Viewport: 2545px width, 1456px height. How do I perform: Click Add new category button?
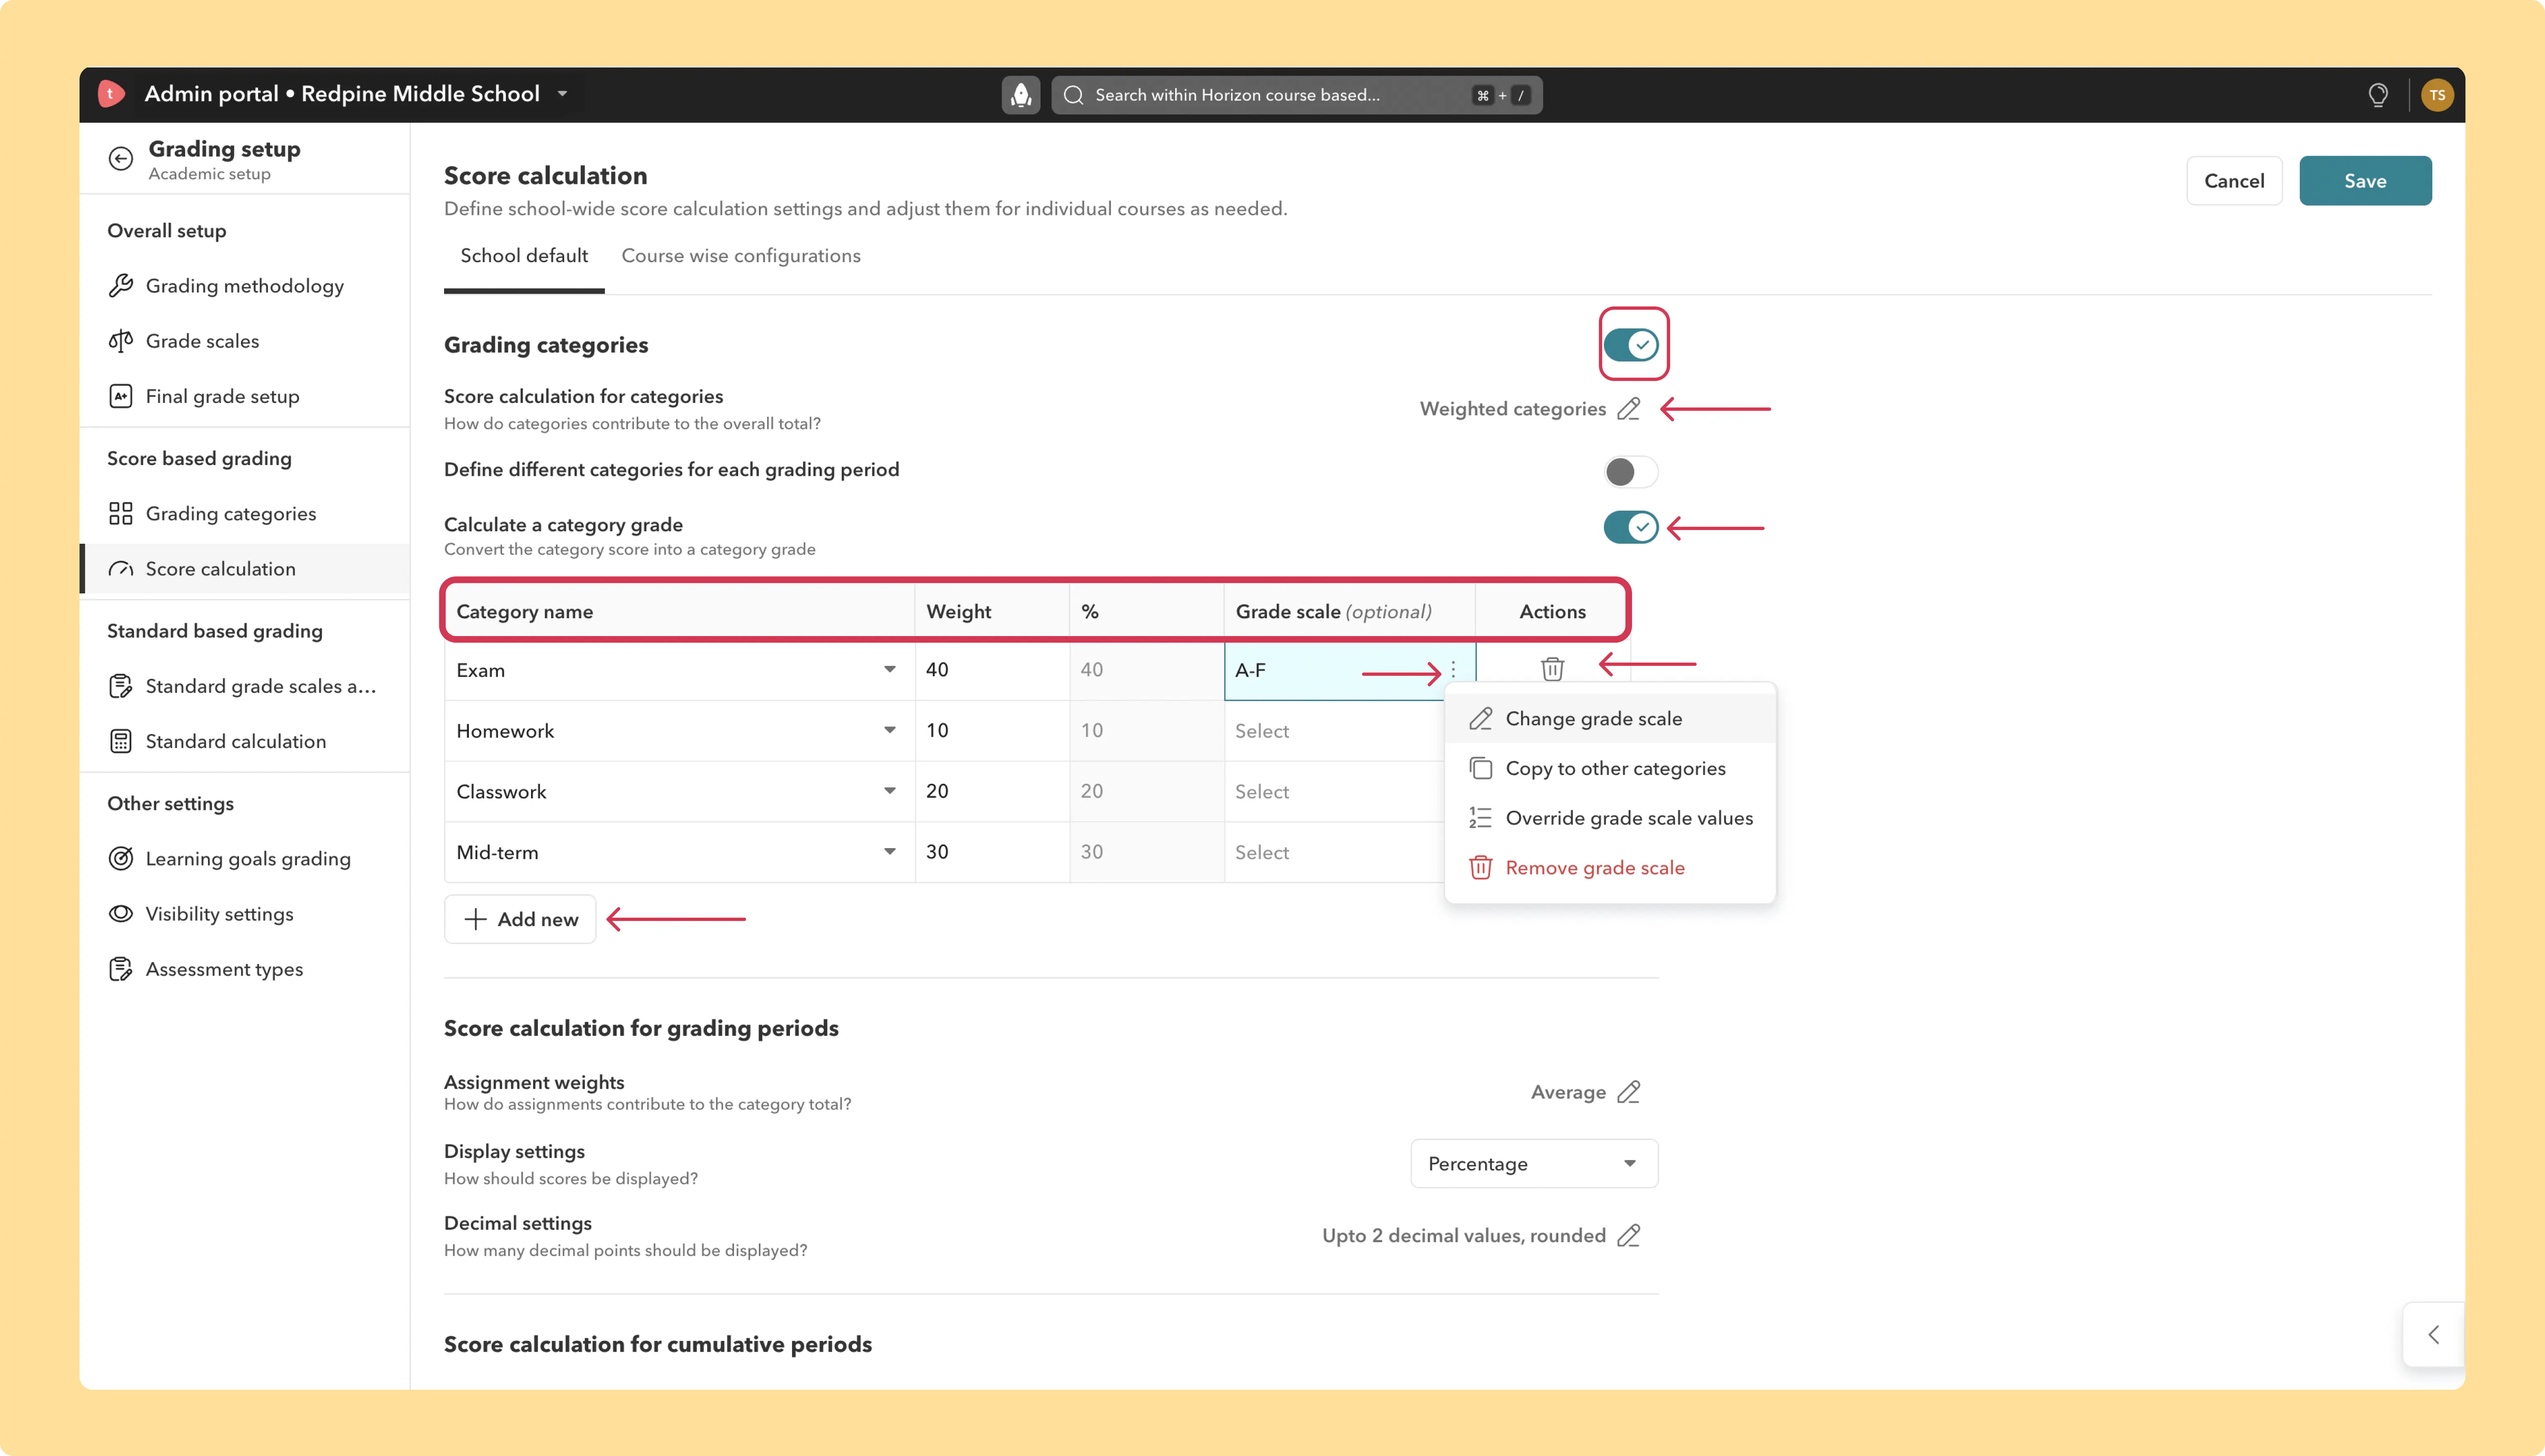(x=520, y=919)
